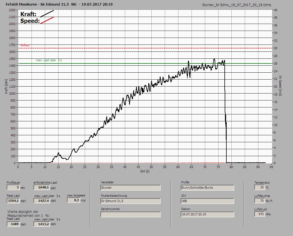Click the Prüfer label
The width and height of the screenshot is (293, 236).
point(185,182)
